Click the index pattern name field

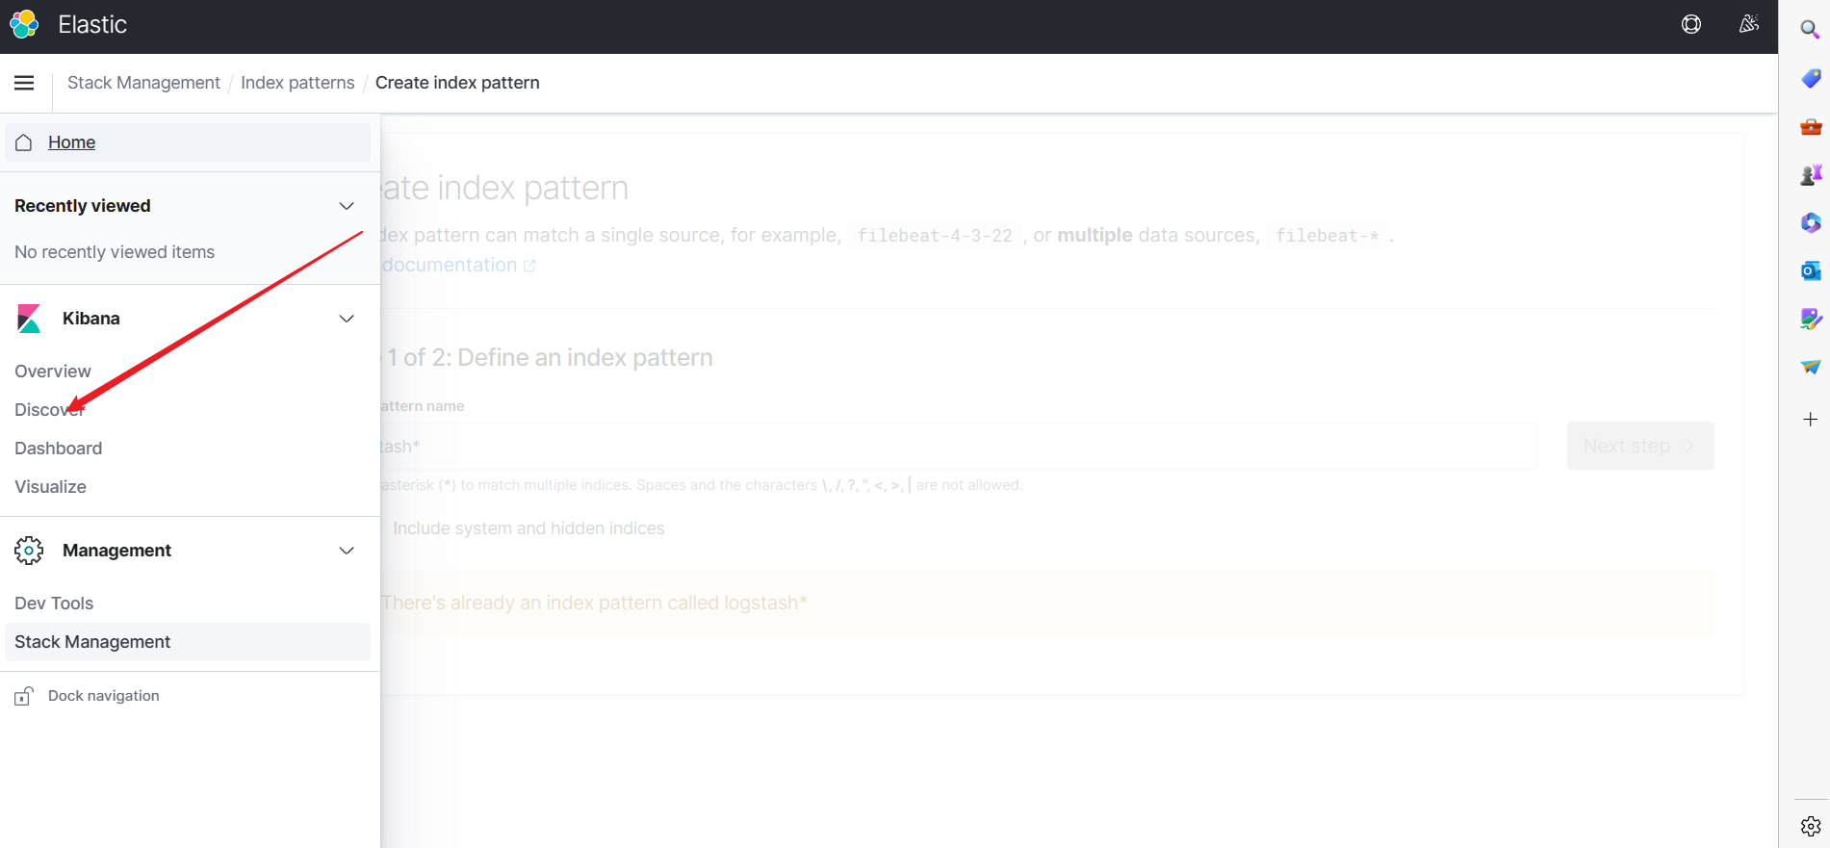tap(959, 447)
